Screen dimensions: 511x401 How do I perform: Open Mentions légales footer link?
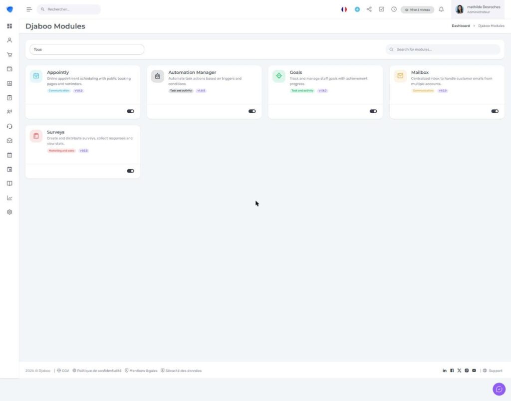[x=141, y=371]
